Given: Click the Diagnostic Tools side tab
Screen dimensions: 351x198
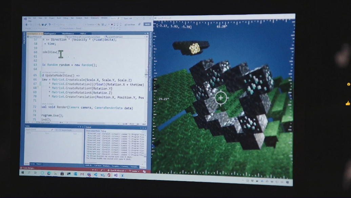Looking at the screenshot, I should point(149,84).
